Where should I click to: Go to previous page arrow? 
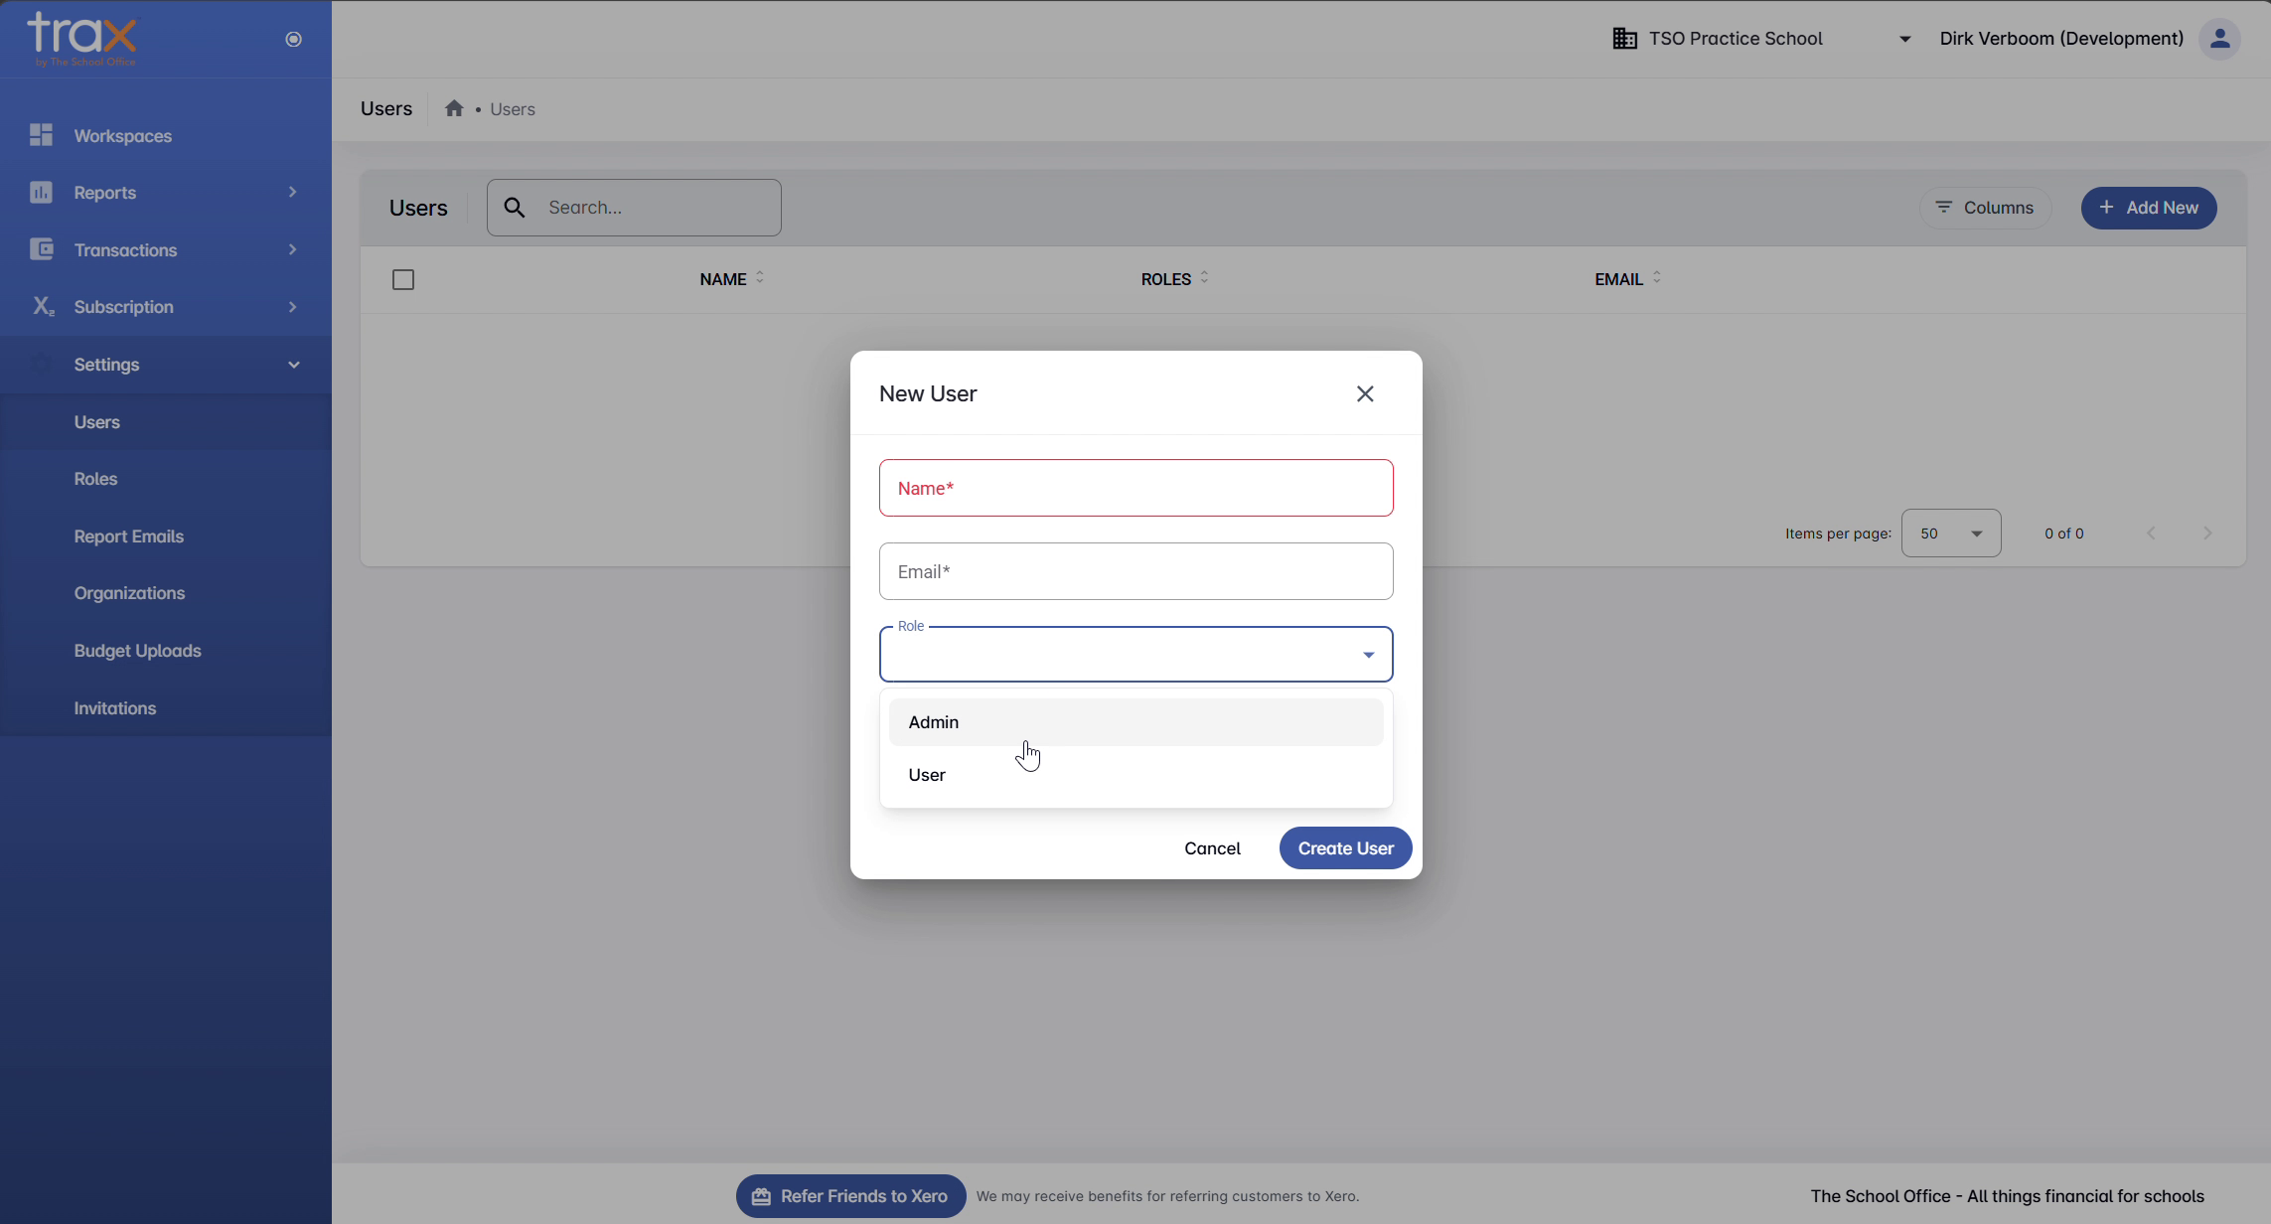pyautogui.click(x=2151, y=534)
